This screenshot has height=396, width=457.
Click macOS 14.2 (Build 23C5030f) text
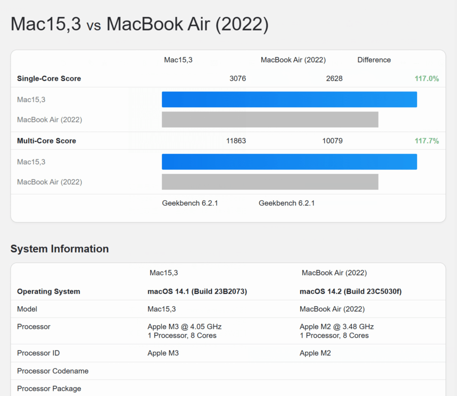350,292
